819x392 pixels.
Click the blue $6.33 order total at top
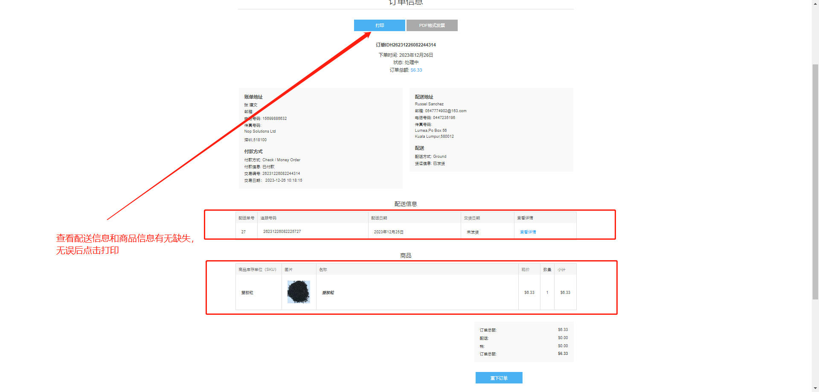coord(416,70)
